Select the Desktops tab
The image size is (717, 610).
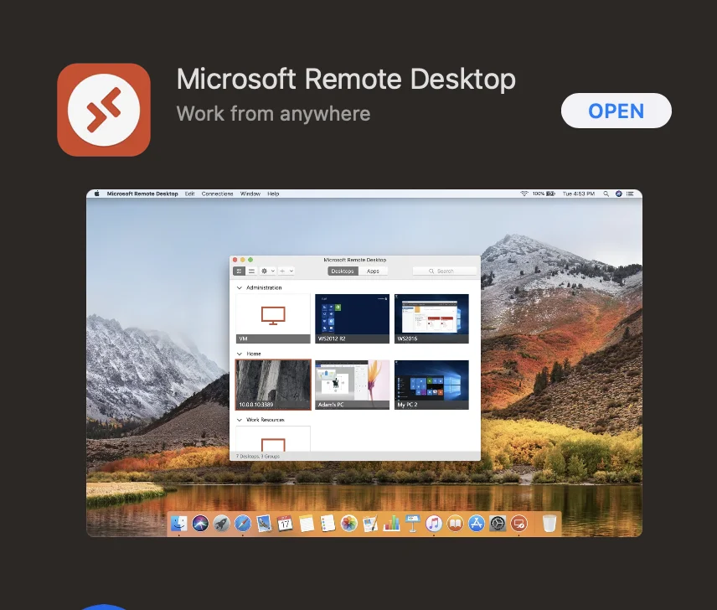click(x=343, y=271)
